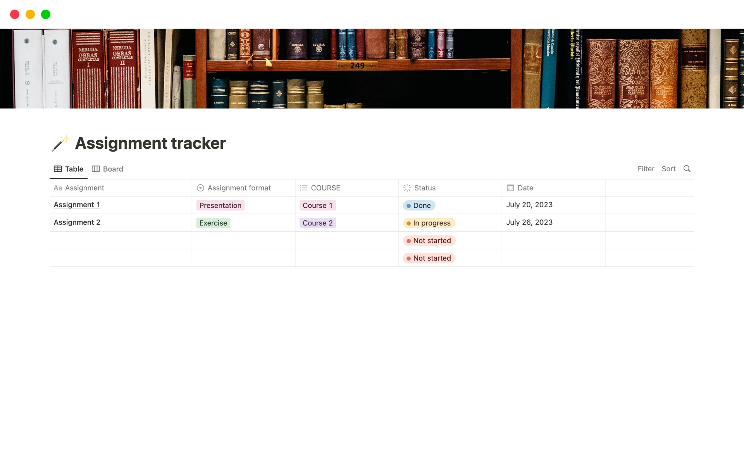Click Assignment 2 to open details

pyautogui.click(x=77, y=222)
